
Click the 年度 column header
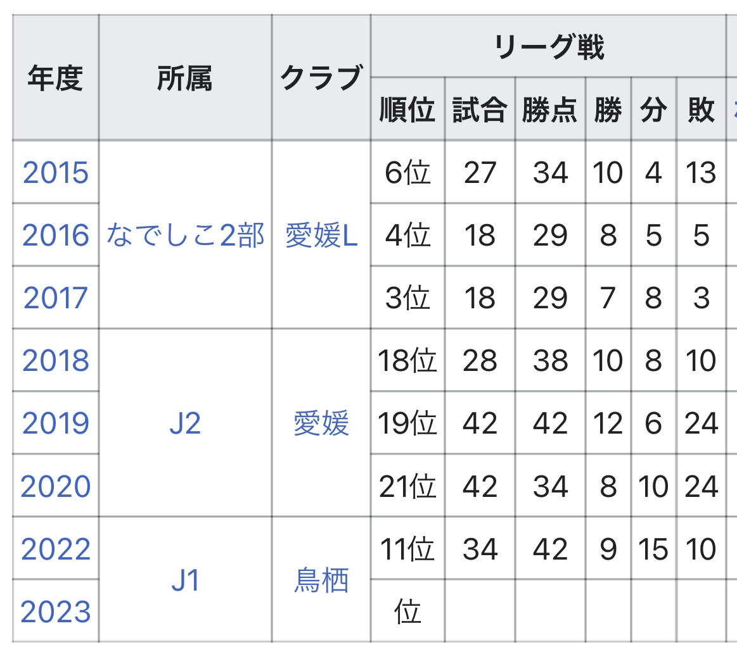(x=56, y=77)
